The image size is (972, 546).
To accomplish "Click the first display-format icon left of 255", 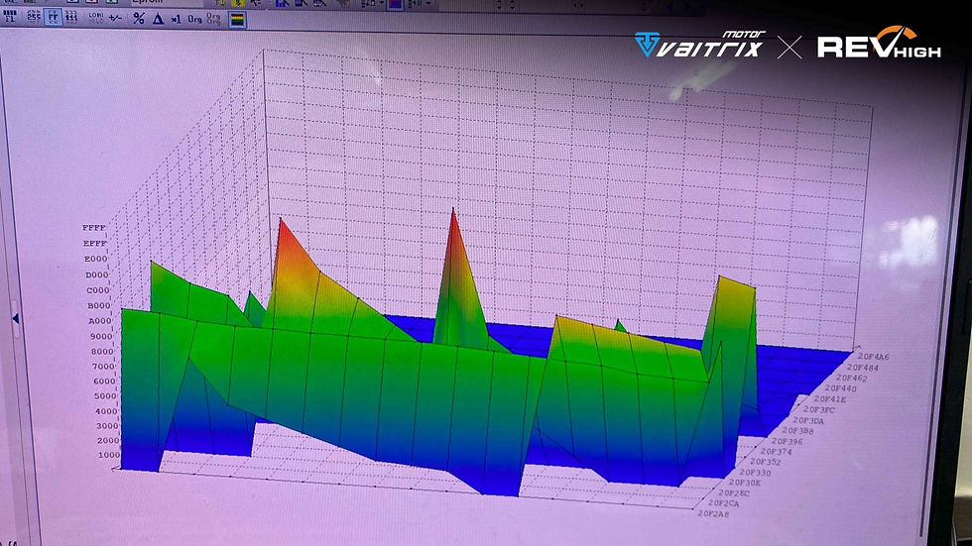I will (x=10, y=17).
